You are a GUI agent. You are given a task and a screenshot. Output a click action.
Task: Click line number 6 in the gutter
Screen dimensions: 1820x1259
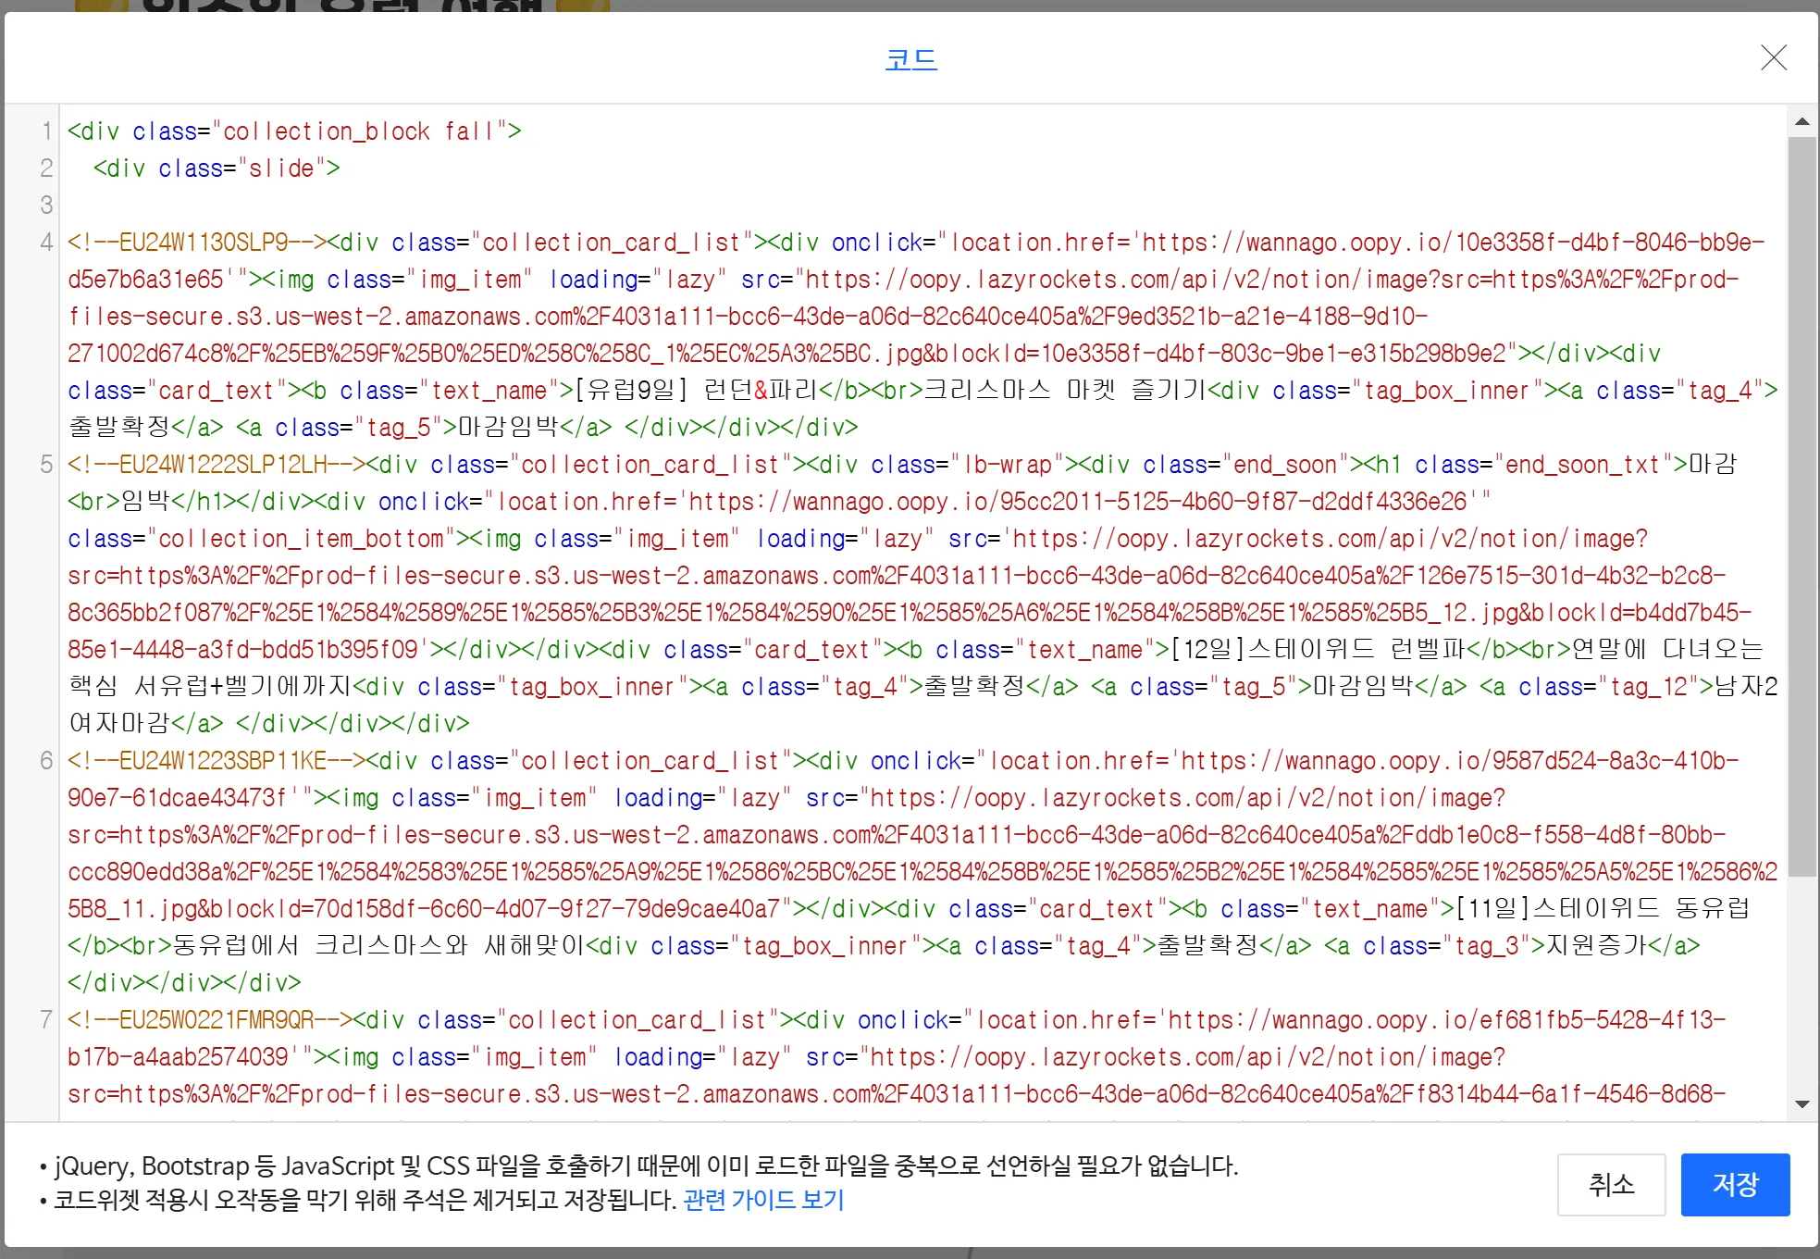pyautogui.click(x=46, y=761)
